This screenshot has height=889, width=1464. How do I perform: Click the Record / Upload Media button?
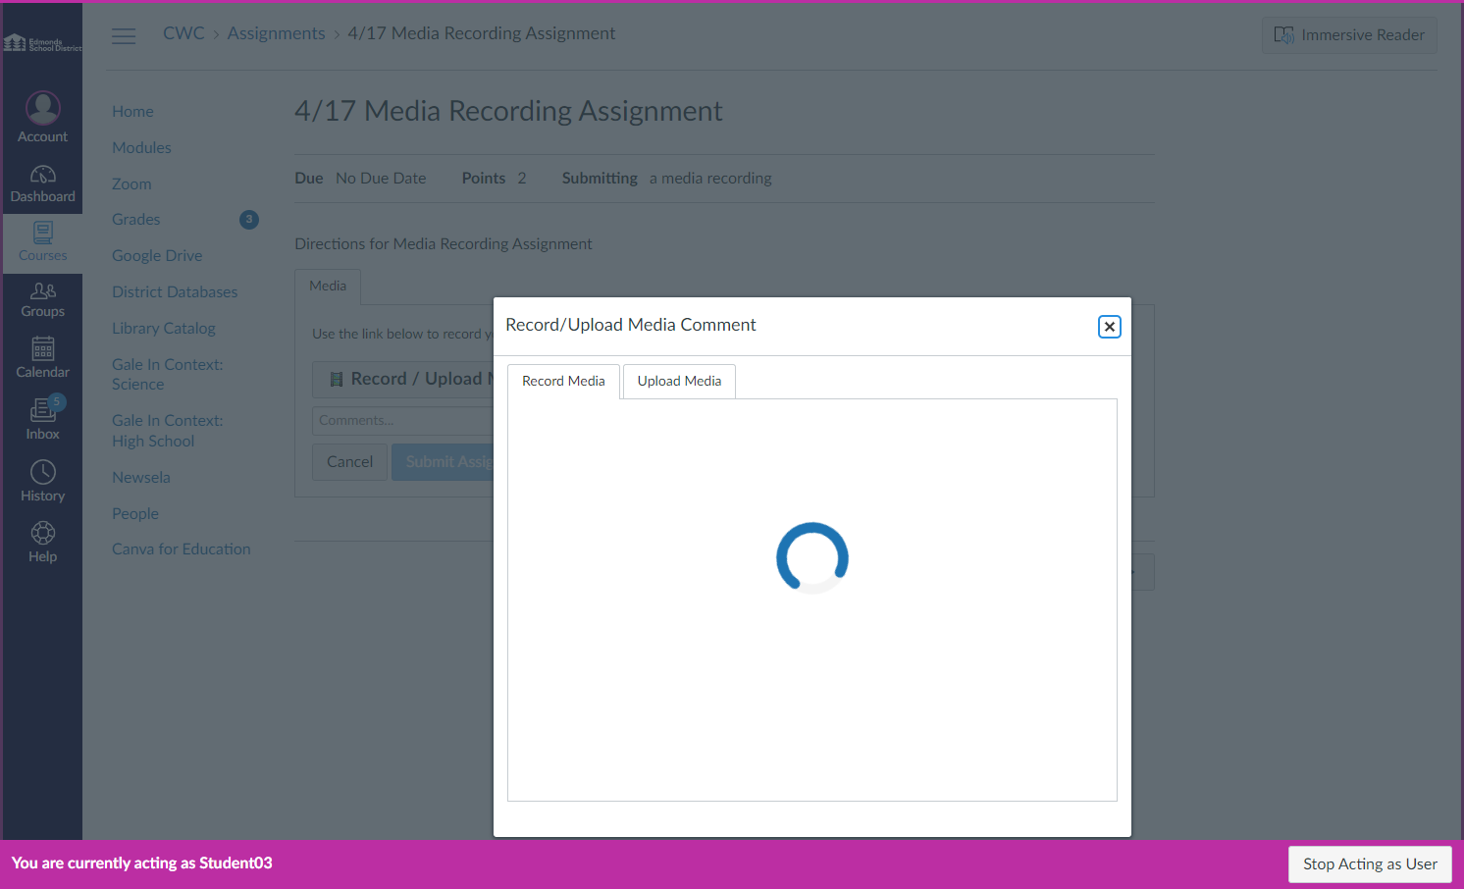(x=403, y=379)
